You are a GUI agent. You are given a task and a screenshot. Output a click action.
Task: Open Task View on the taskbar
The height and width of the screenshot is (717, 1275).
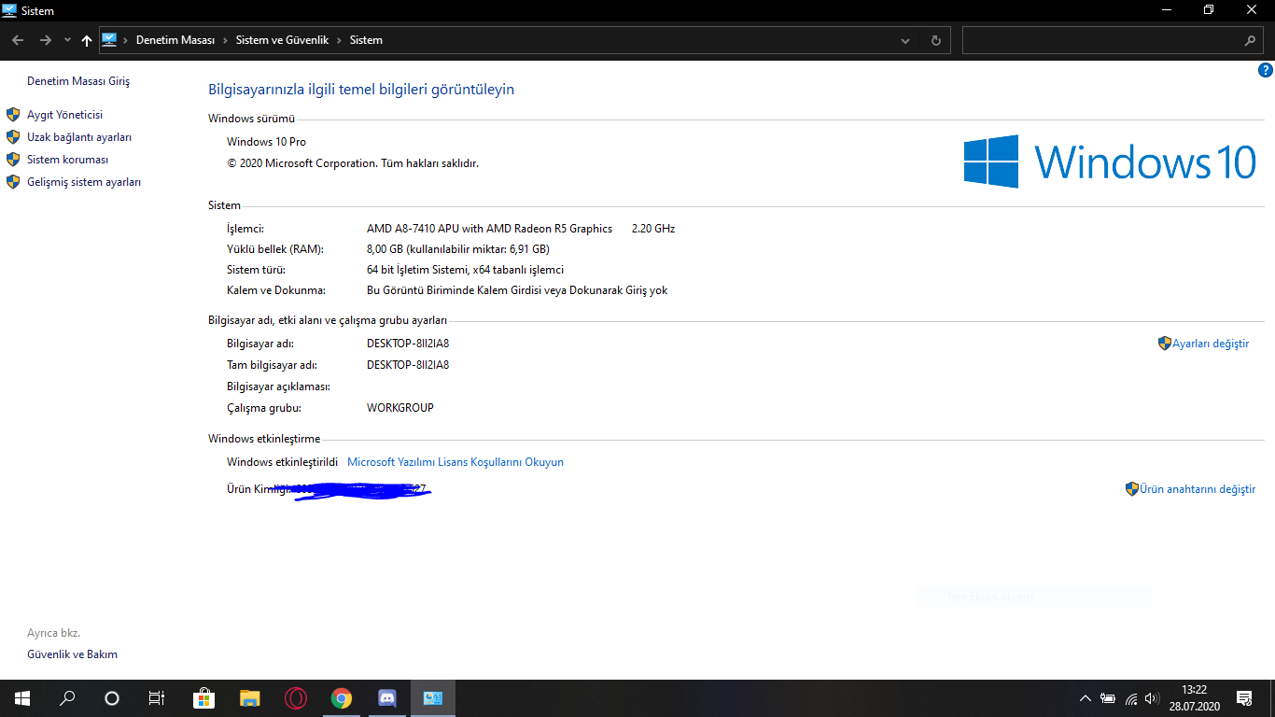(x=157, y=697)
